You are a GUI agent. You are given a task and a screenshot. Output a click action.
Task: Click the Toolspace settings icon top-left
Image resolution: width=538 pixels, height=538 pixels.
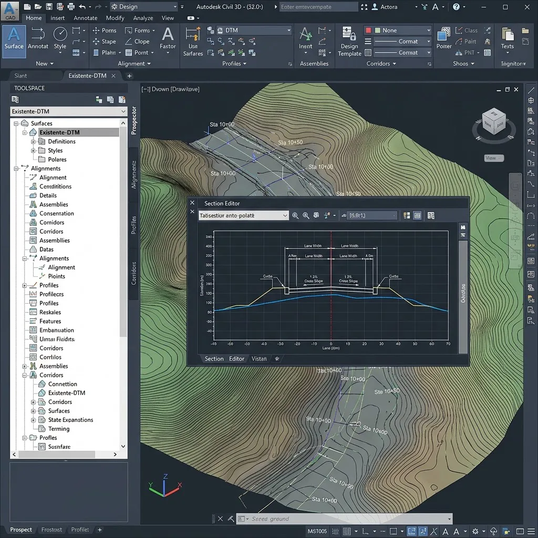15,99
